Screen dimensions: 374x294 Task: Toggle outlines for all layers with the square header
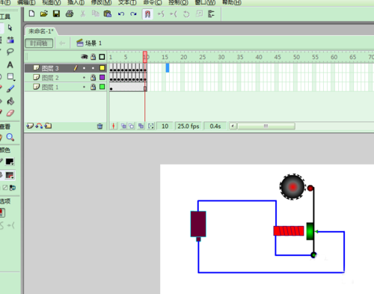point(102,57)
